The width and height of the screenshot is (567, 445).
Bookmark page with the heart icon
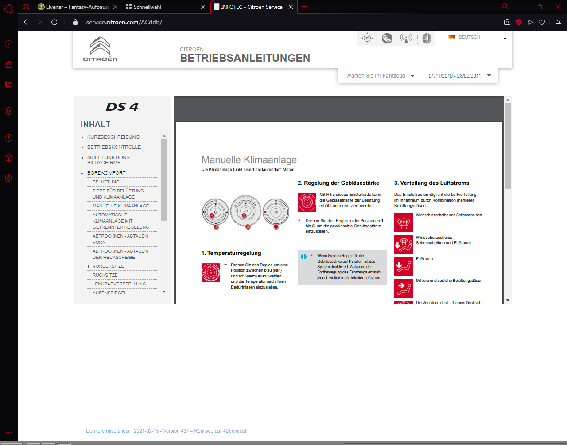(x=542, y=22)
